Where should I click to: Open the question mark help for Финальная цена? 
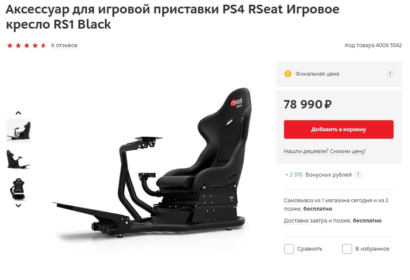click(x=390, y=74)
